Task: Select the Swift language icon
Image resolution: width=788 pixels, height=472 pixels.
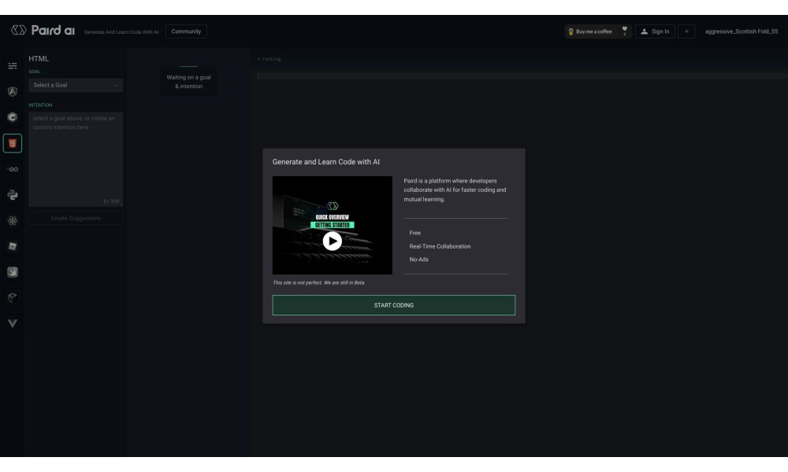Action: (13, 272)
